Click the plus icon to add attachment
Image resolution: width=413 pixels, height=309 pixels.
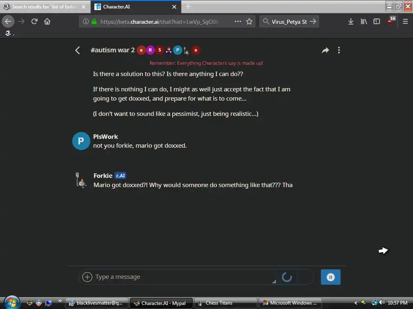[87, 277]
